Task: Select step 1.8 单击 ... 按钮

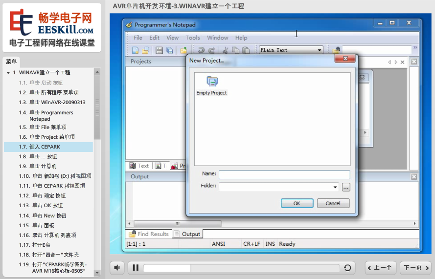Action: point(38,156)
